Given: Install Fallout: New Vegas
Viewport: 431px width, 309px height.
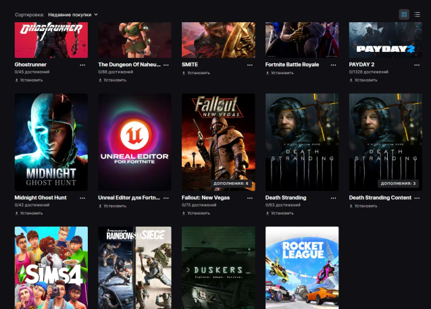Looking at the screenshot, I should [196, 213].
